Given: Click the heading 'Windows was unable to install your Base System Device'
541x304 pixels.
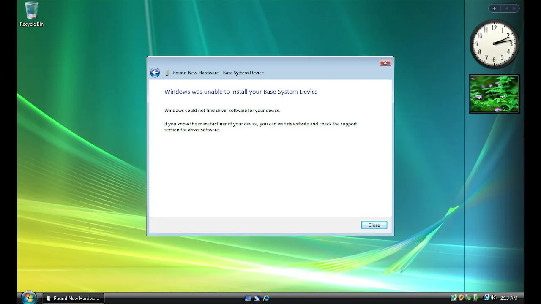Looking at the screenshot, I should (241, 92).
